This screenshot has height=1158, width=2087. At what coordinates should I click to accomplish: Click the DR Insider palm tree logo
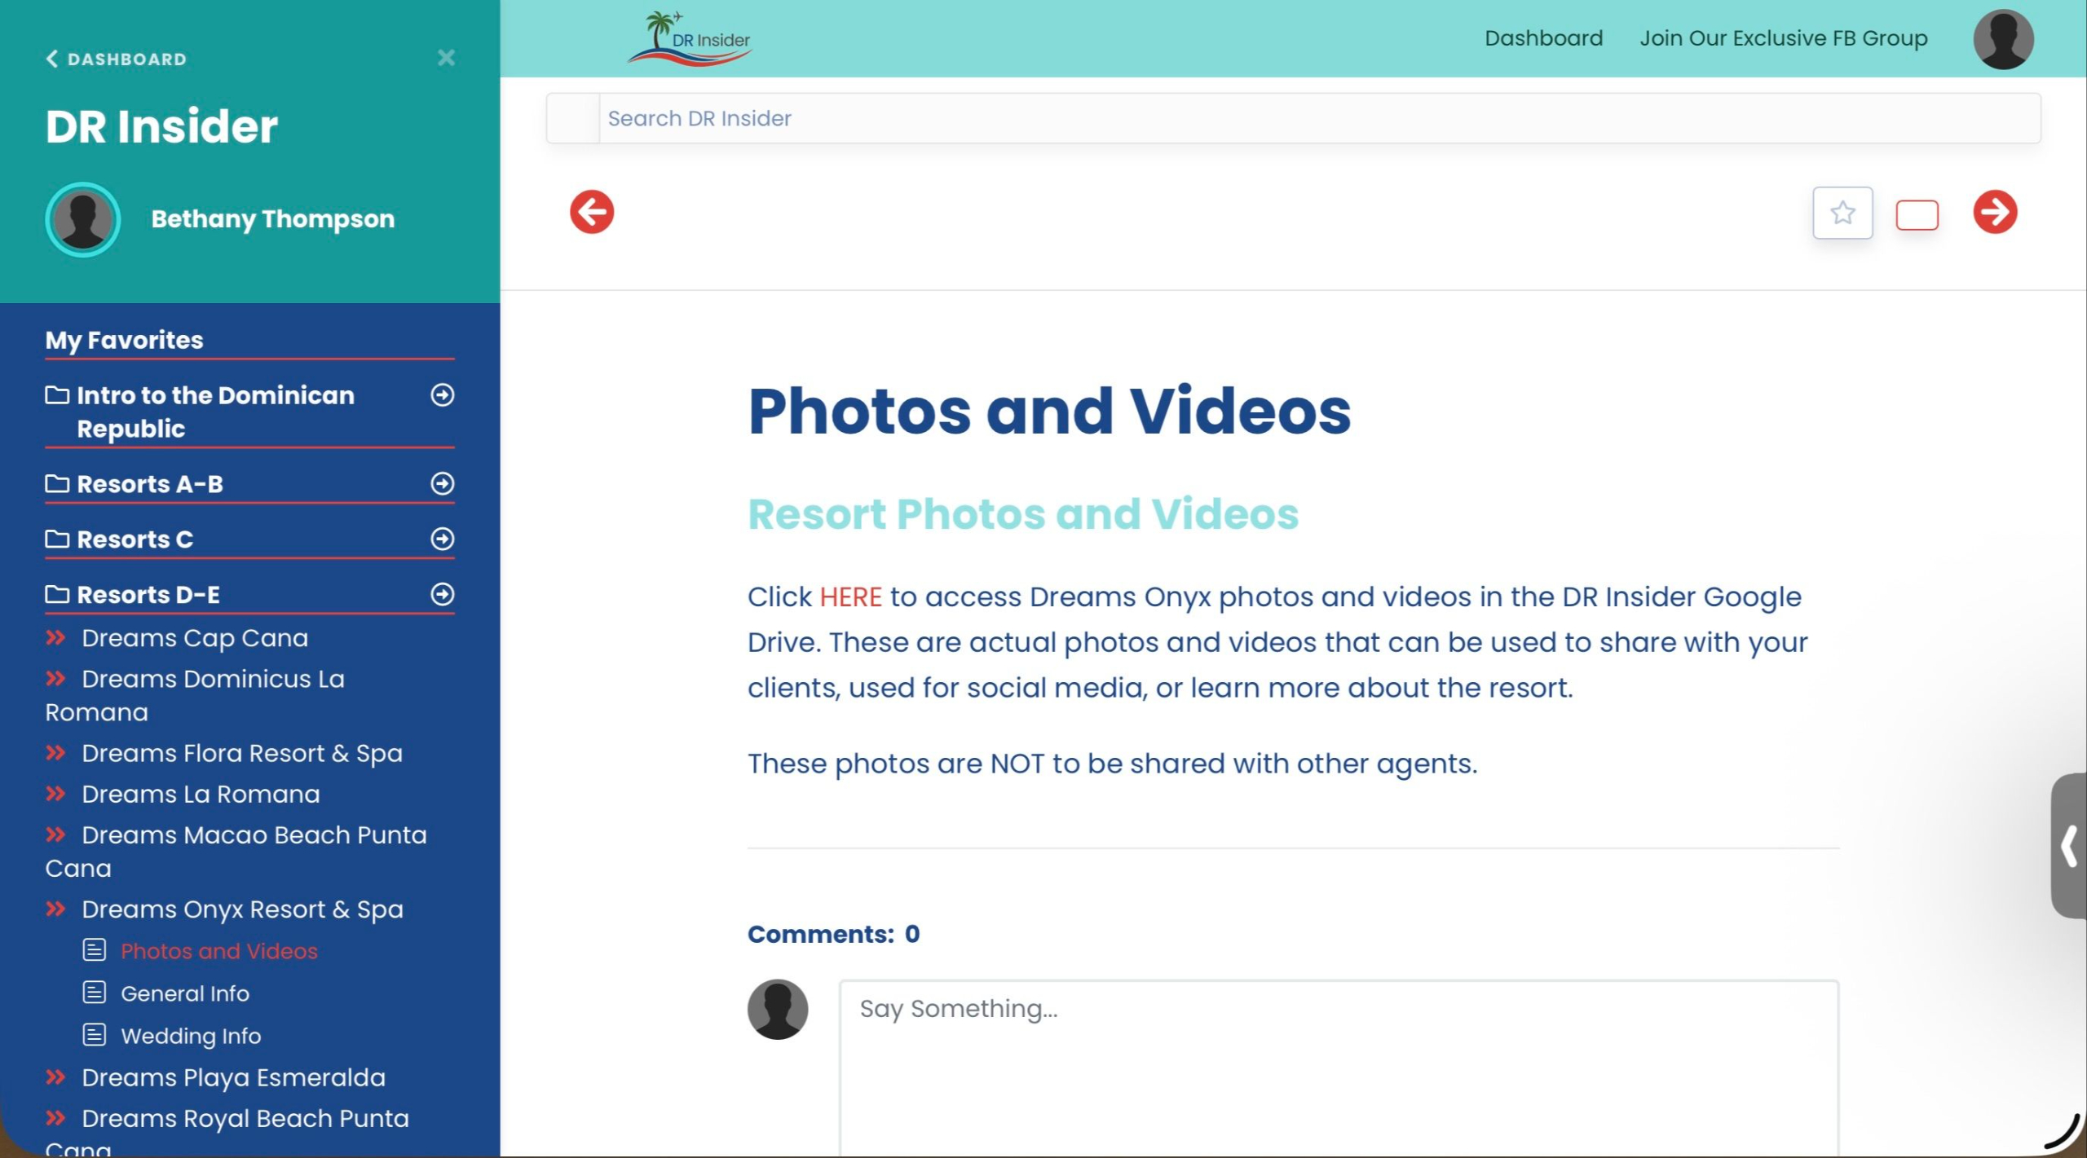[x=689, y=38]
